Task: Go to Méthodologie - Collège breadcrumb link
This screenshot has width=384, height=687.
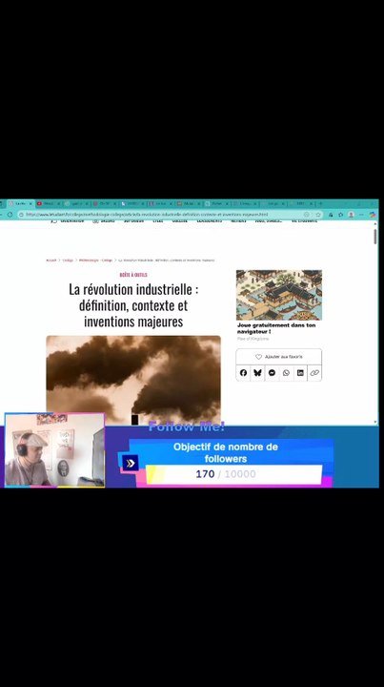Action: coord(96,260)
